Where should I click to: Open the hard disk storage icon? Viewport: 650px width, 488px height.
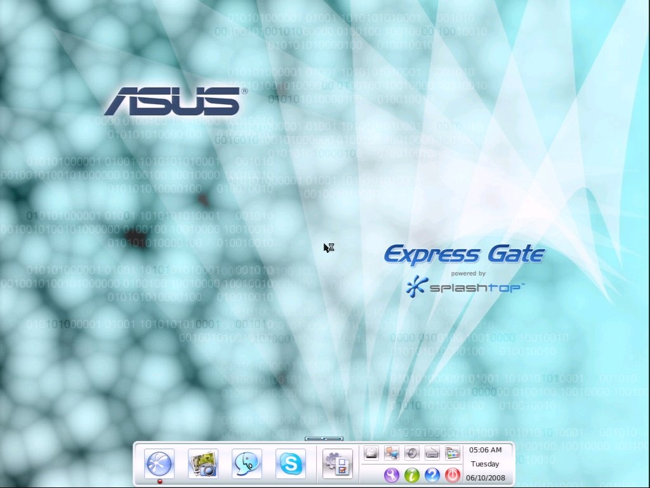coord(371,452)
